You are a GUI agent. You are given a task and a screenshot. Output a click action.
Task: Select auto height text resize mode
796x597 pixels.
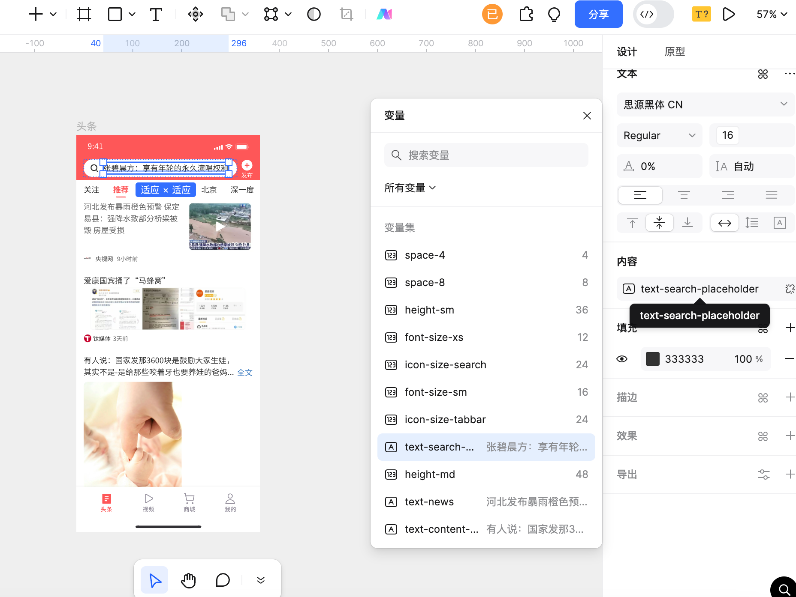(x=752, y=223)
